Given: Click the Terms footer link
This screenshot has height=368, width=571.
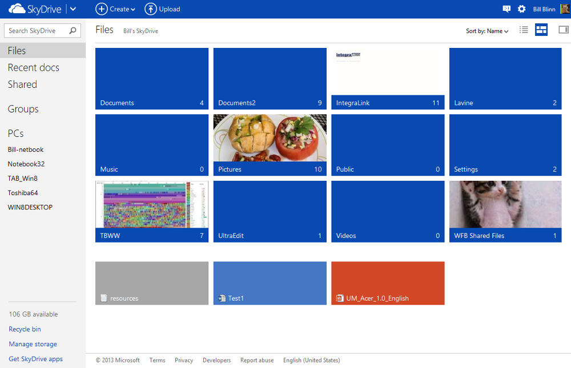Looking at the screenshot, I should [x=158, y=360].
